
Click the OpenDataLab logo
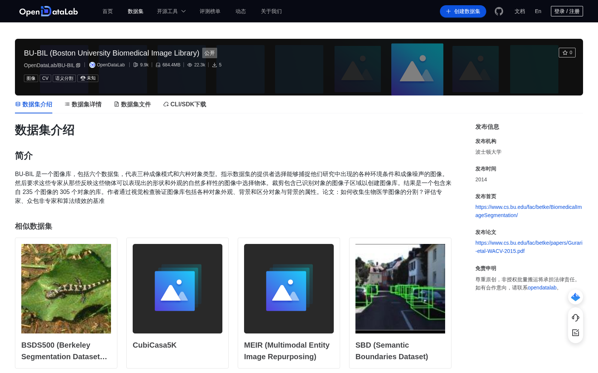pos(49,11)
